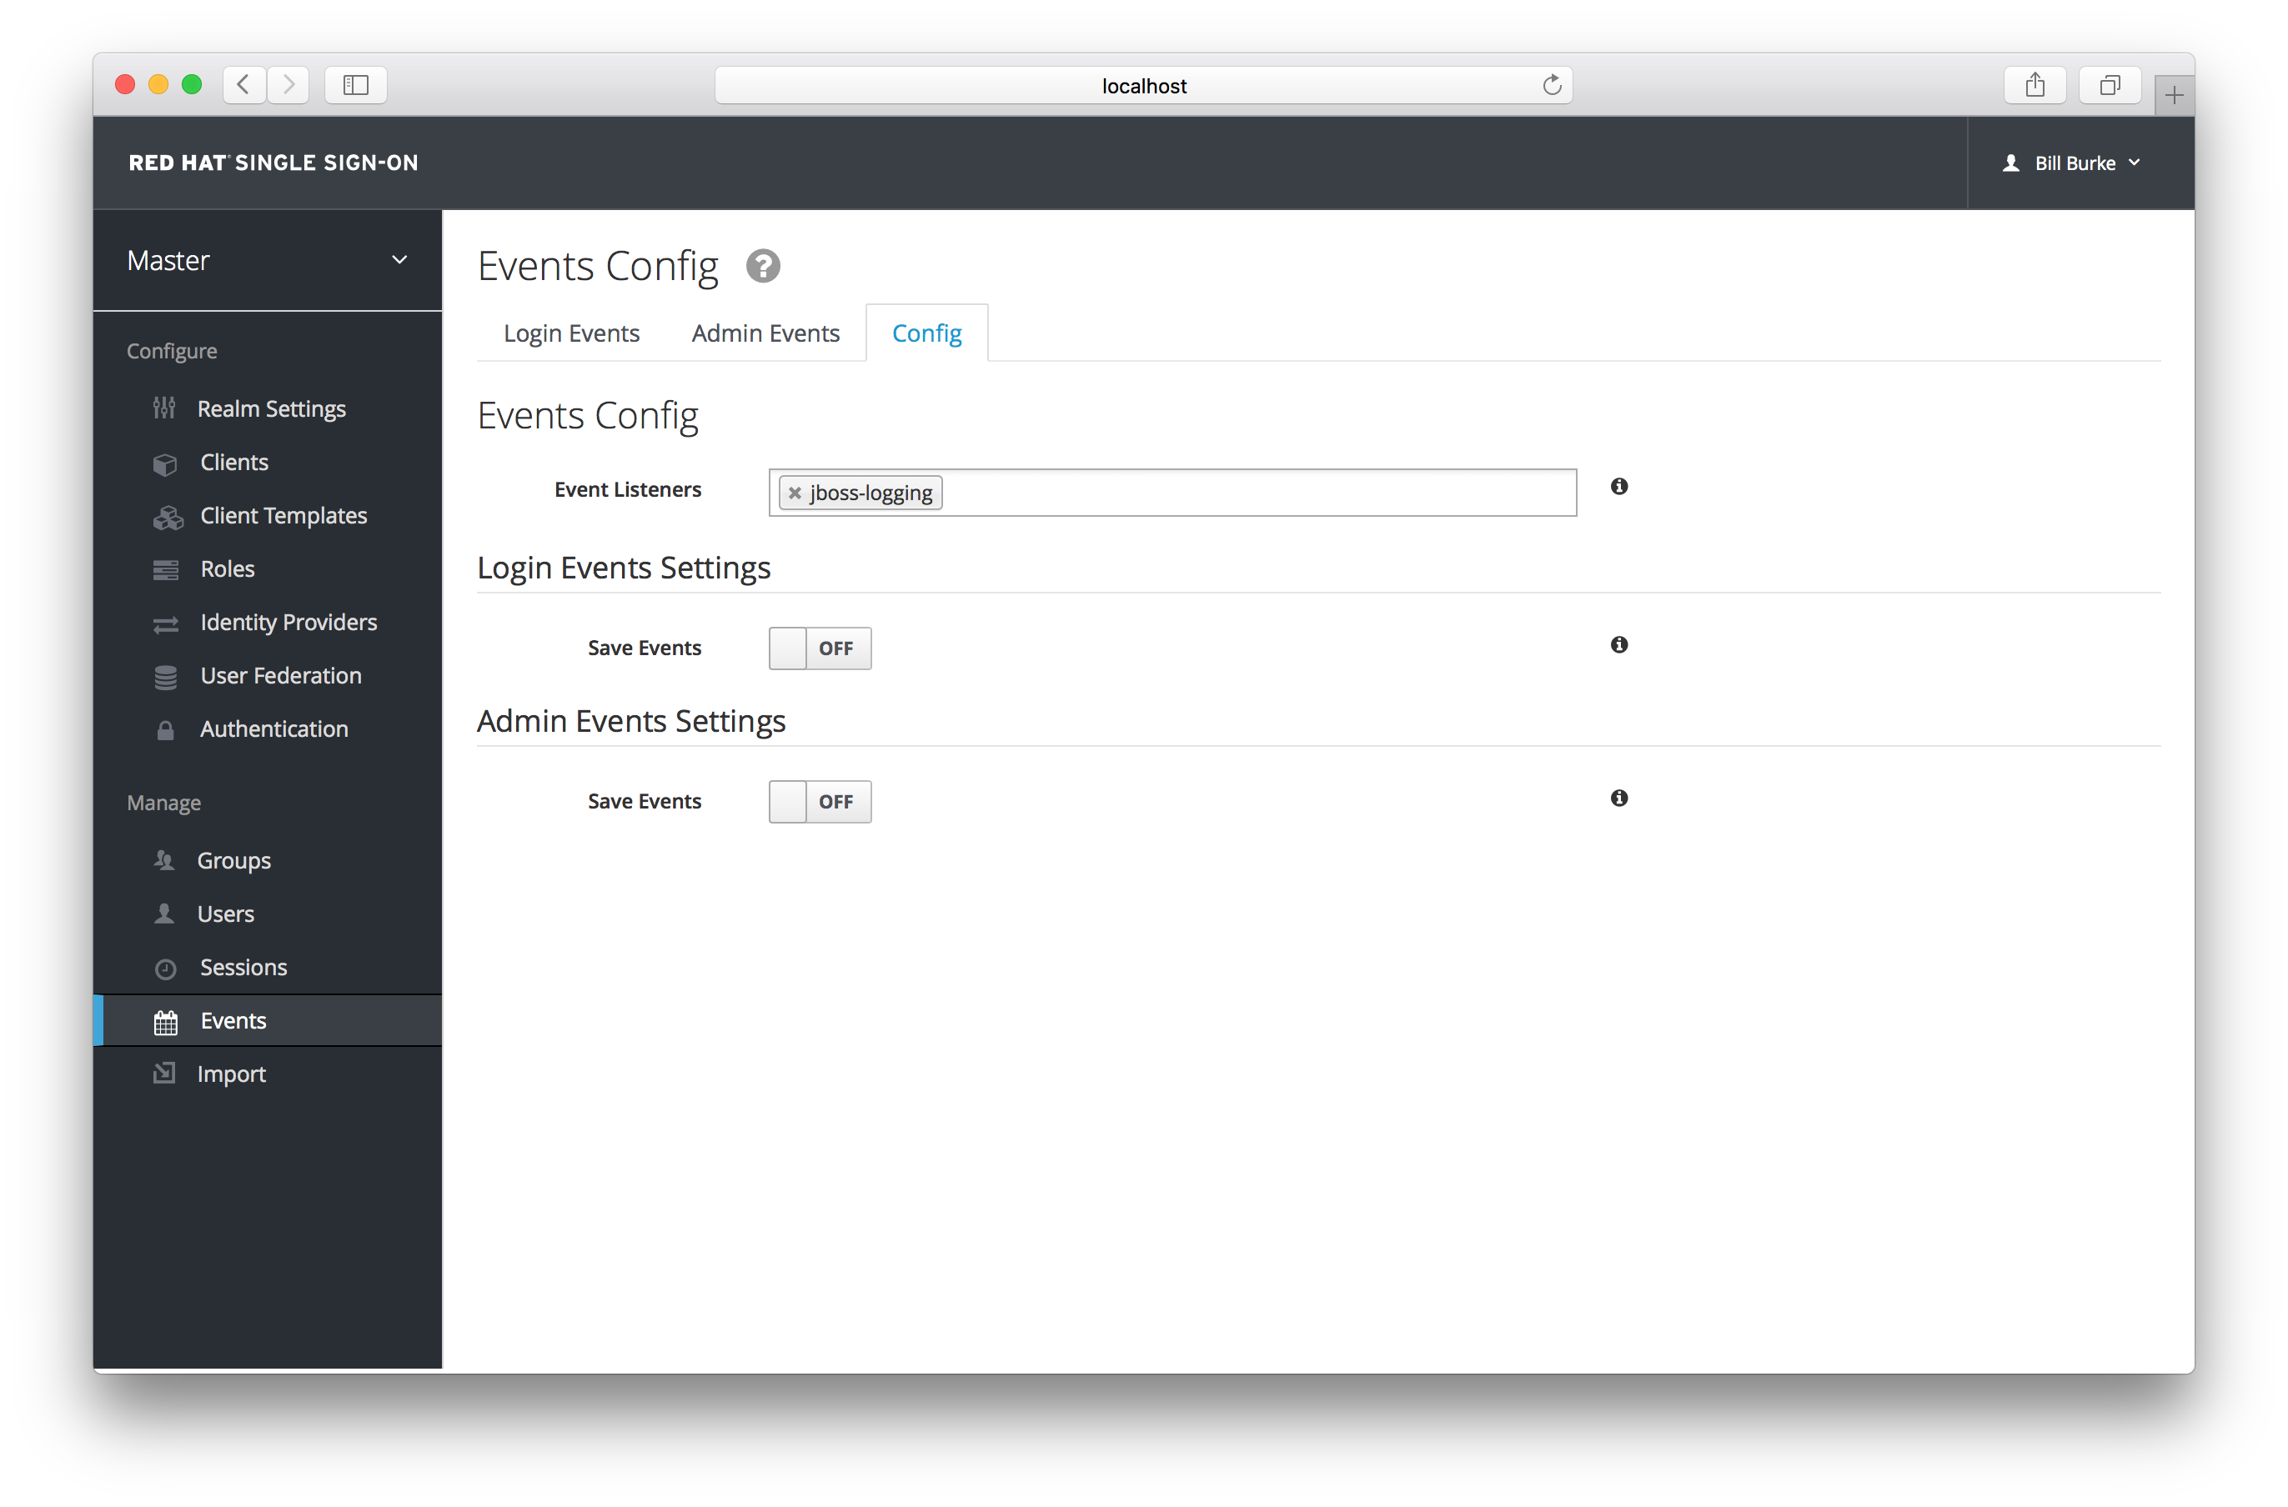Remove the jboss-logging event listener tag

click(x=792, y=493)
